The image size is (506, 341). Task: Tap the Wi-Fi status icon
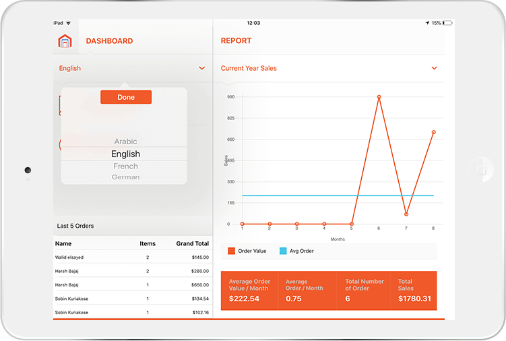coord(69,23)
